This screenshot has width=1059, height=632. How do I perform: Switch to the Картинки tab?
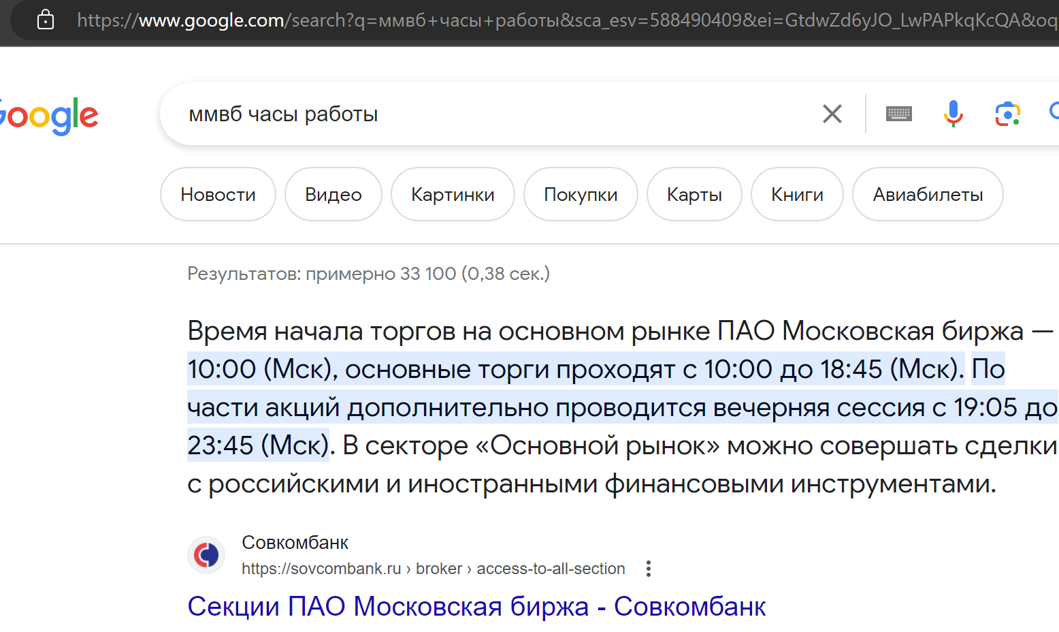pyautogui.click(x=453, y=194)
